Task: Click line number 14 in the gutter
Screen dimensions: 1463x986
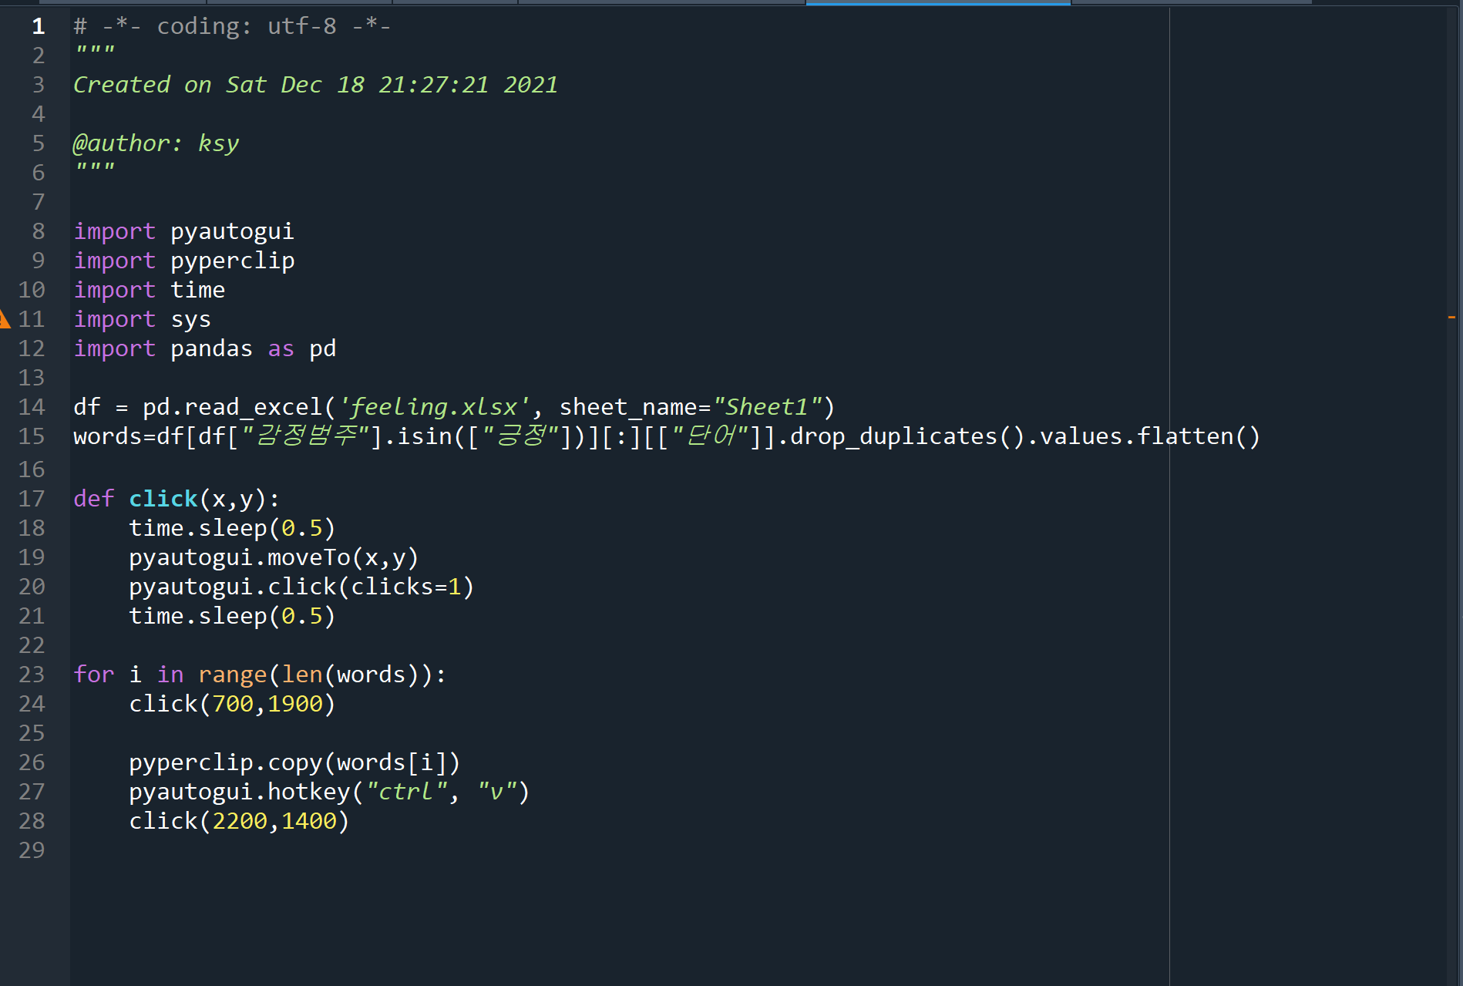Action: [x=32, y=406]
